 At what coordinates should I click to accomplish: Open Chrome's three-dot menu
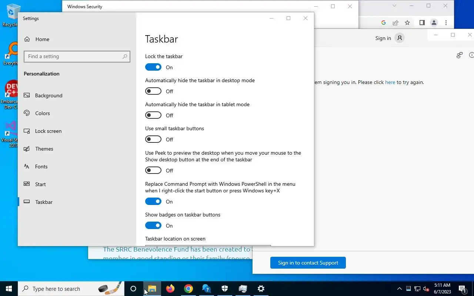[446, 23]
